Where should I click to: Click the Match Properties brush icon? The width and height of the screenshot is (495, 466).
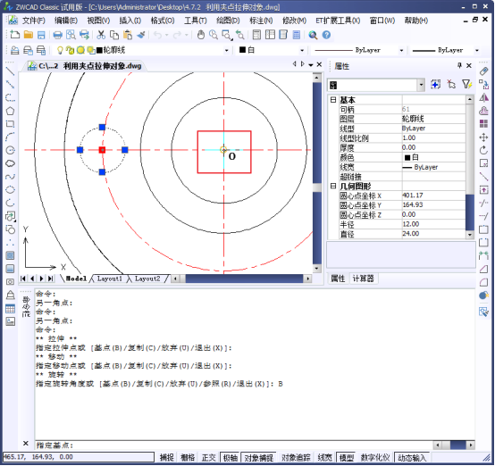[141, 35]
